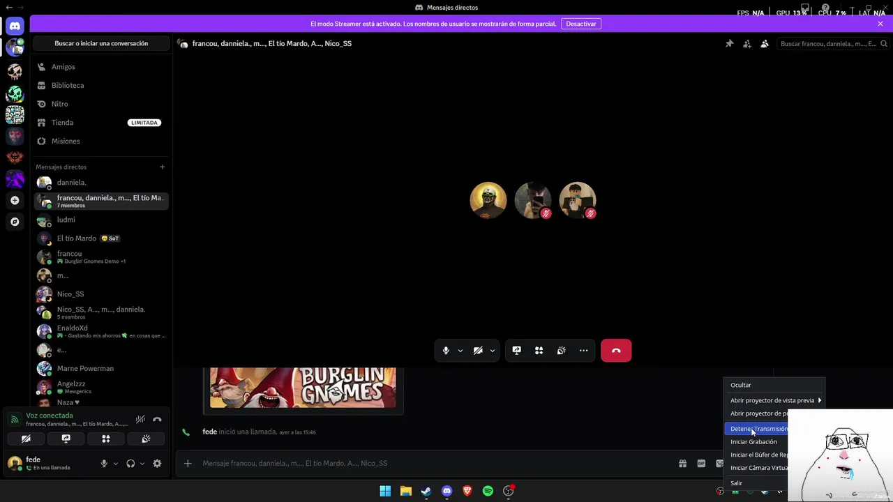The width and height of the screenshot is (893, 502).
Task: Open Steam from taskbar
Action: (x=426, y=491)
